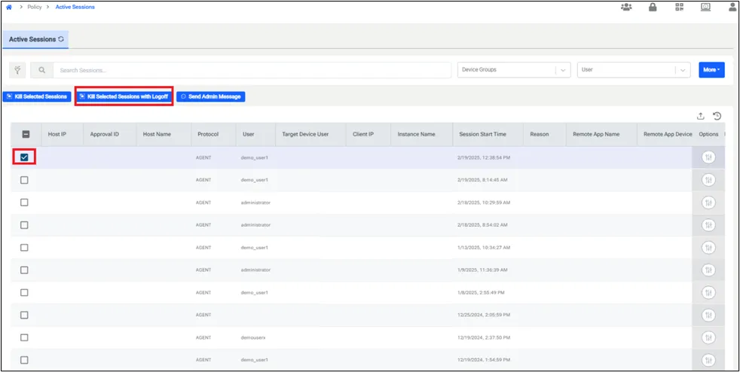This screenshot has height=372, width=740.
Task: Refresh Active Sessions with the reload icon
Action: (x=61, y=39)
